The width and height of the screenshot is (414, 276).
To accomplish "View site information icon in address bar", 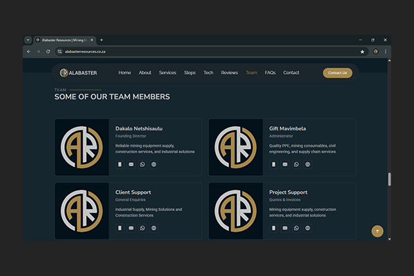I will click(x=59, y=52).
